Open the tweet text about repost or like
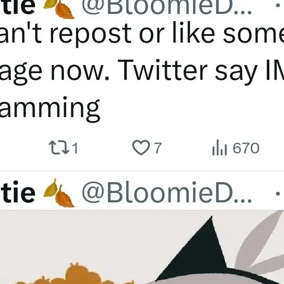Viewport: 284px width, 284px height. coord(142,34)
